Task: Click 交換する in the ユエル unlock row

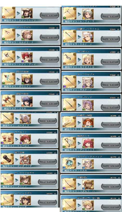Action: (49, 104)
